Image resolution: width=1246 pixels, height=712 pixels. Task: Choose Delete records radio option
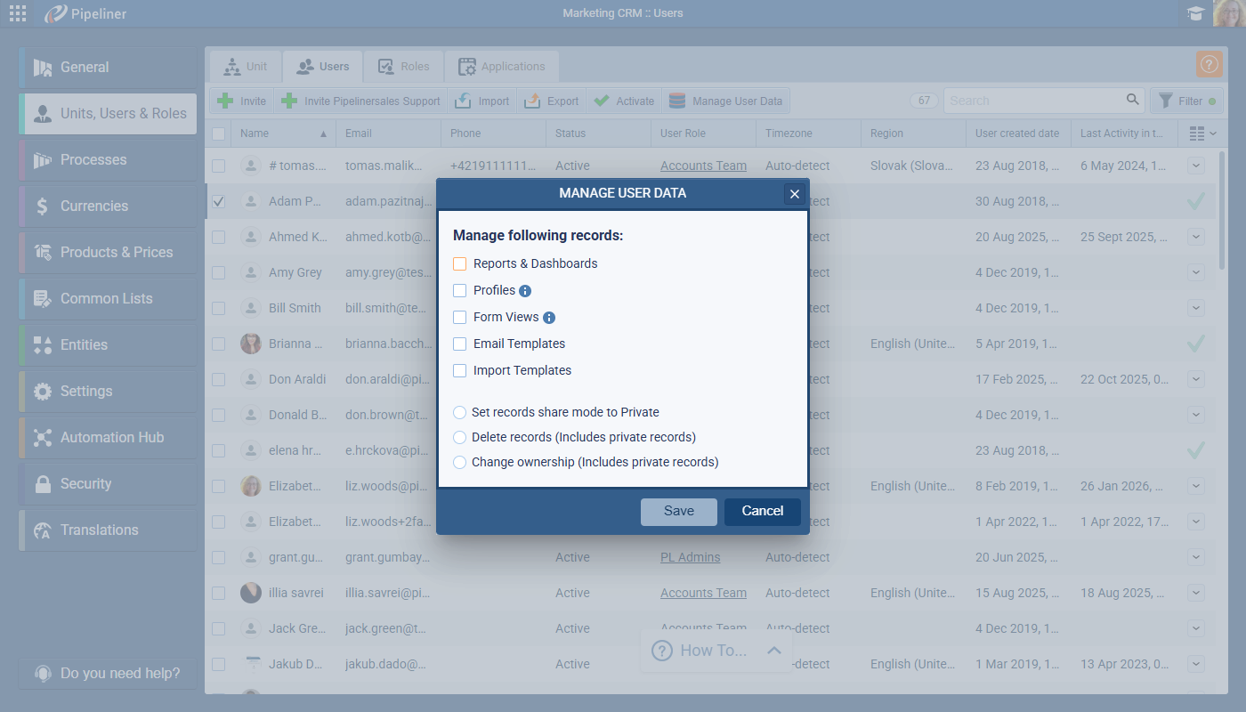pyautogui.click(x=460, y=438)
